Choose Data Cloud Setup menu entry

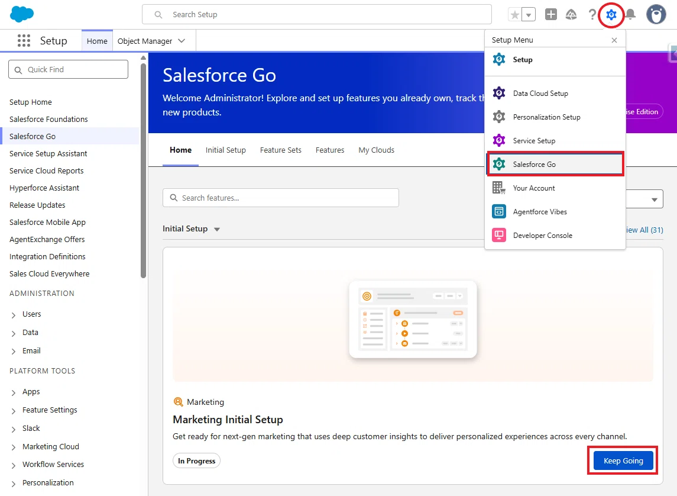(x=555, y=94)
